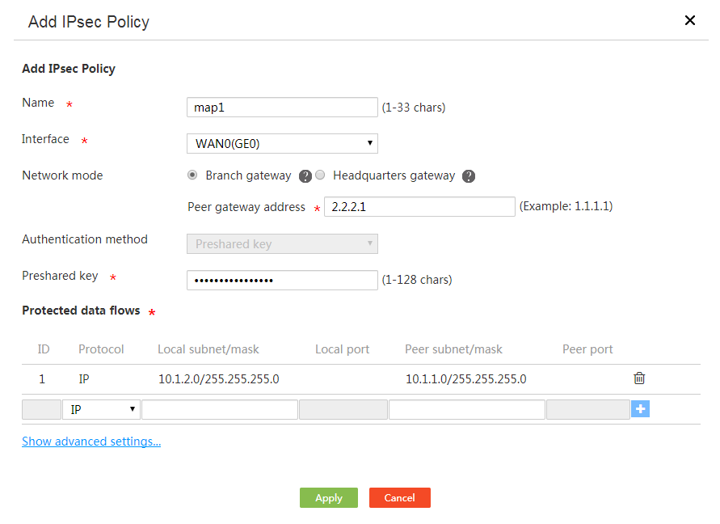
Task: Cancel adding the IPsec policy
Action: tap(399, 498)
